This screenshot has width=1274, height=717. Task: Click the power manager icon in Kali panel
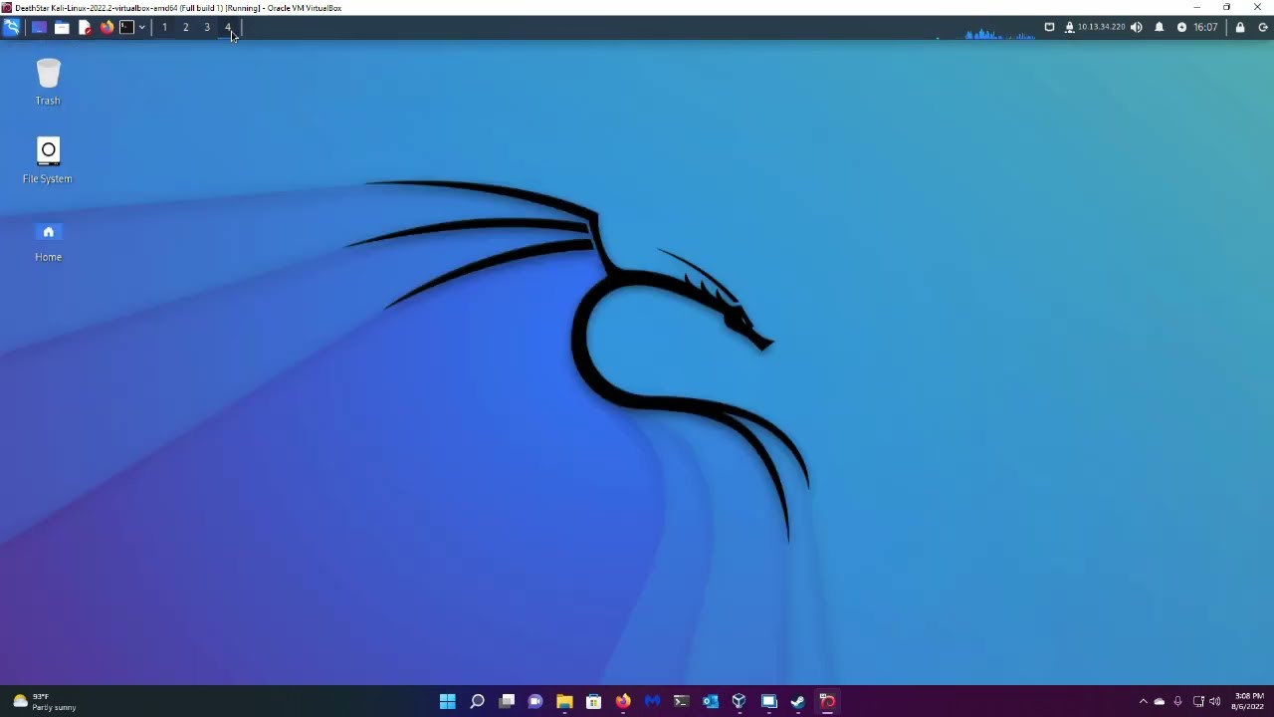pos(1181,28)
